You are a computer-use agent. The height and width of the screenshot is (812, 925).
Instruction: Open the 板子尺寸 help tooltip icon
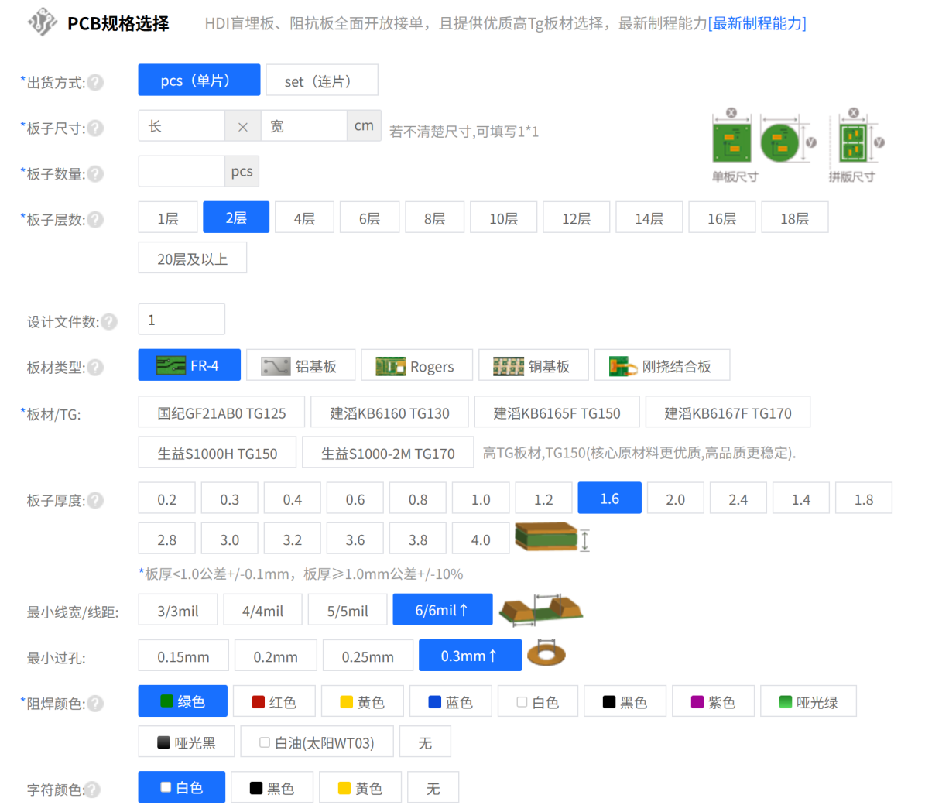click(96, 126)
